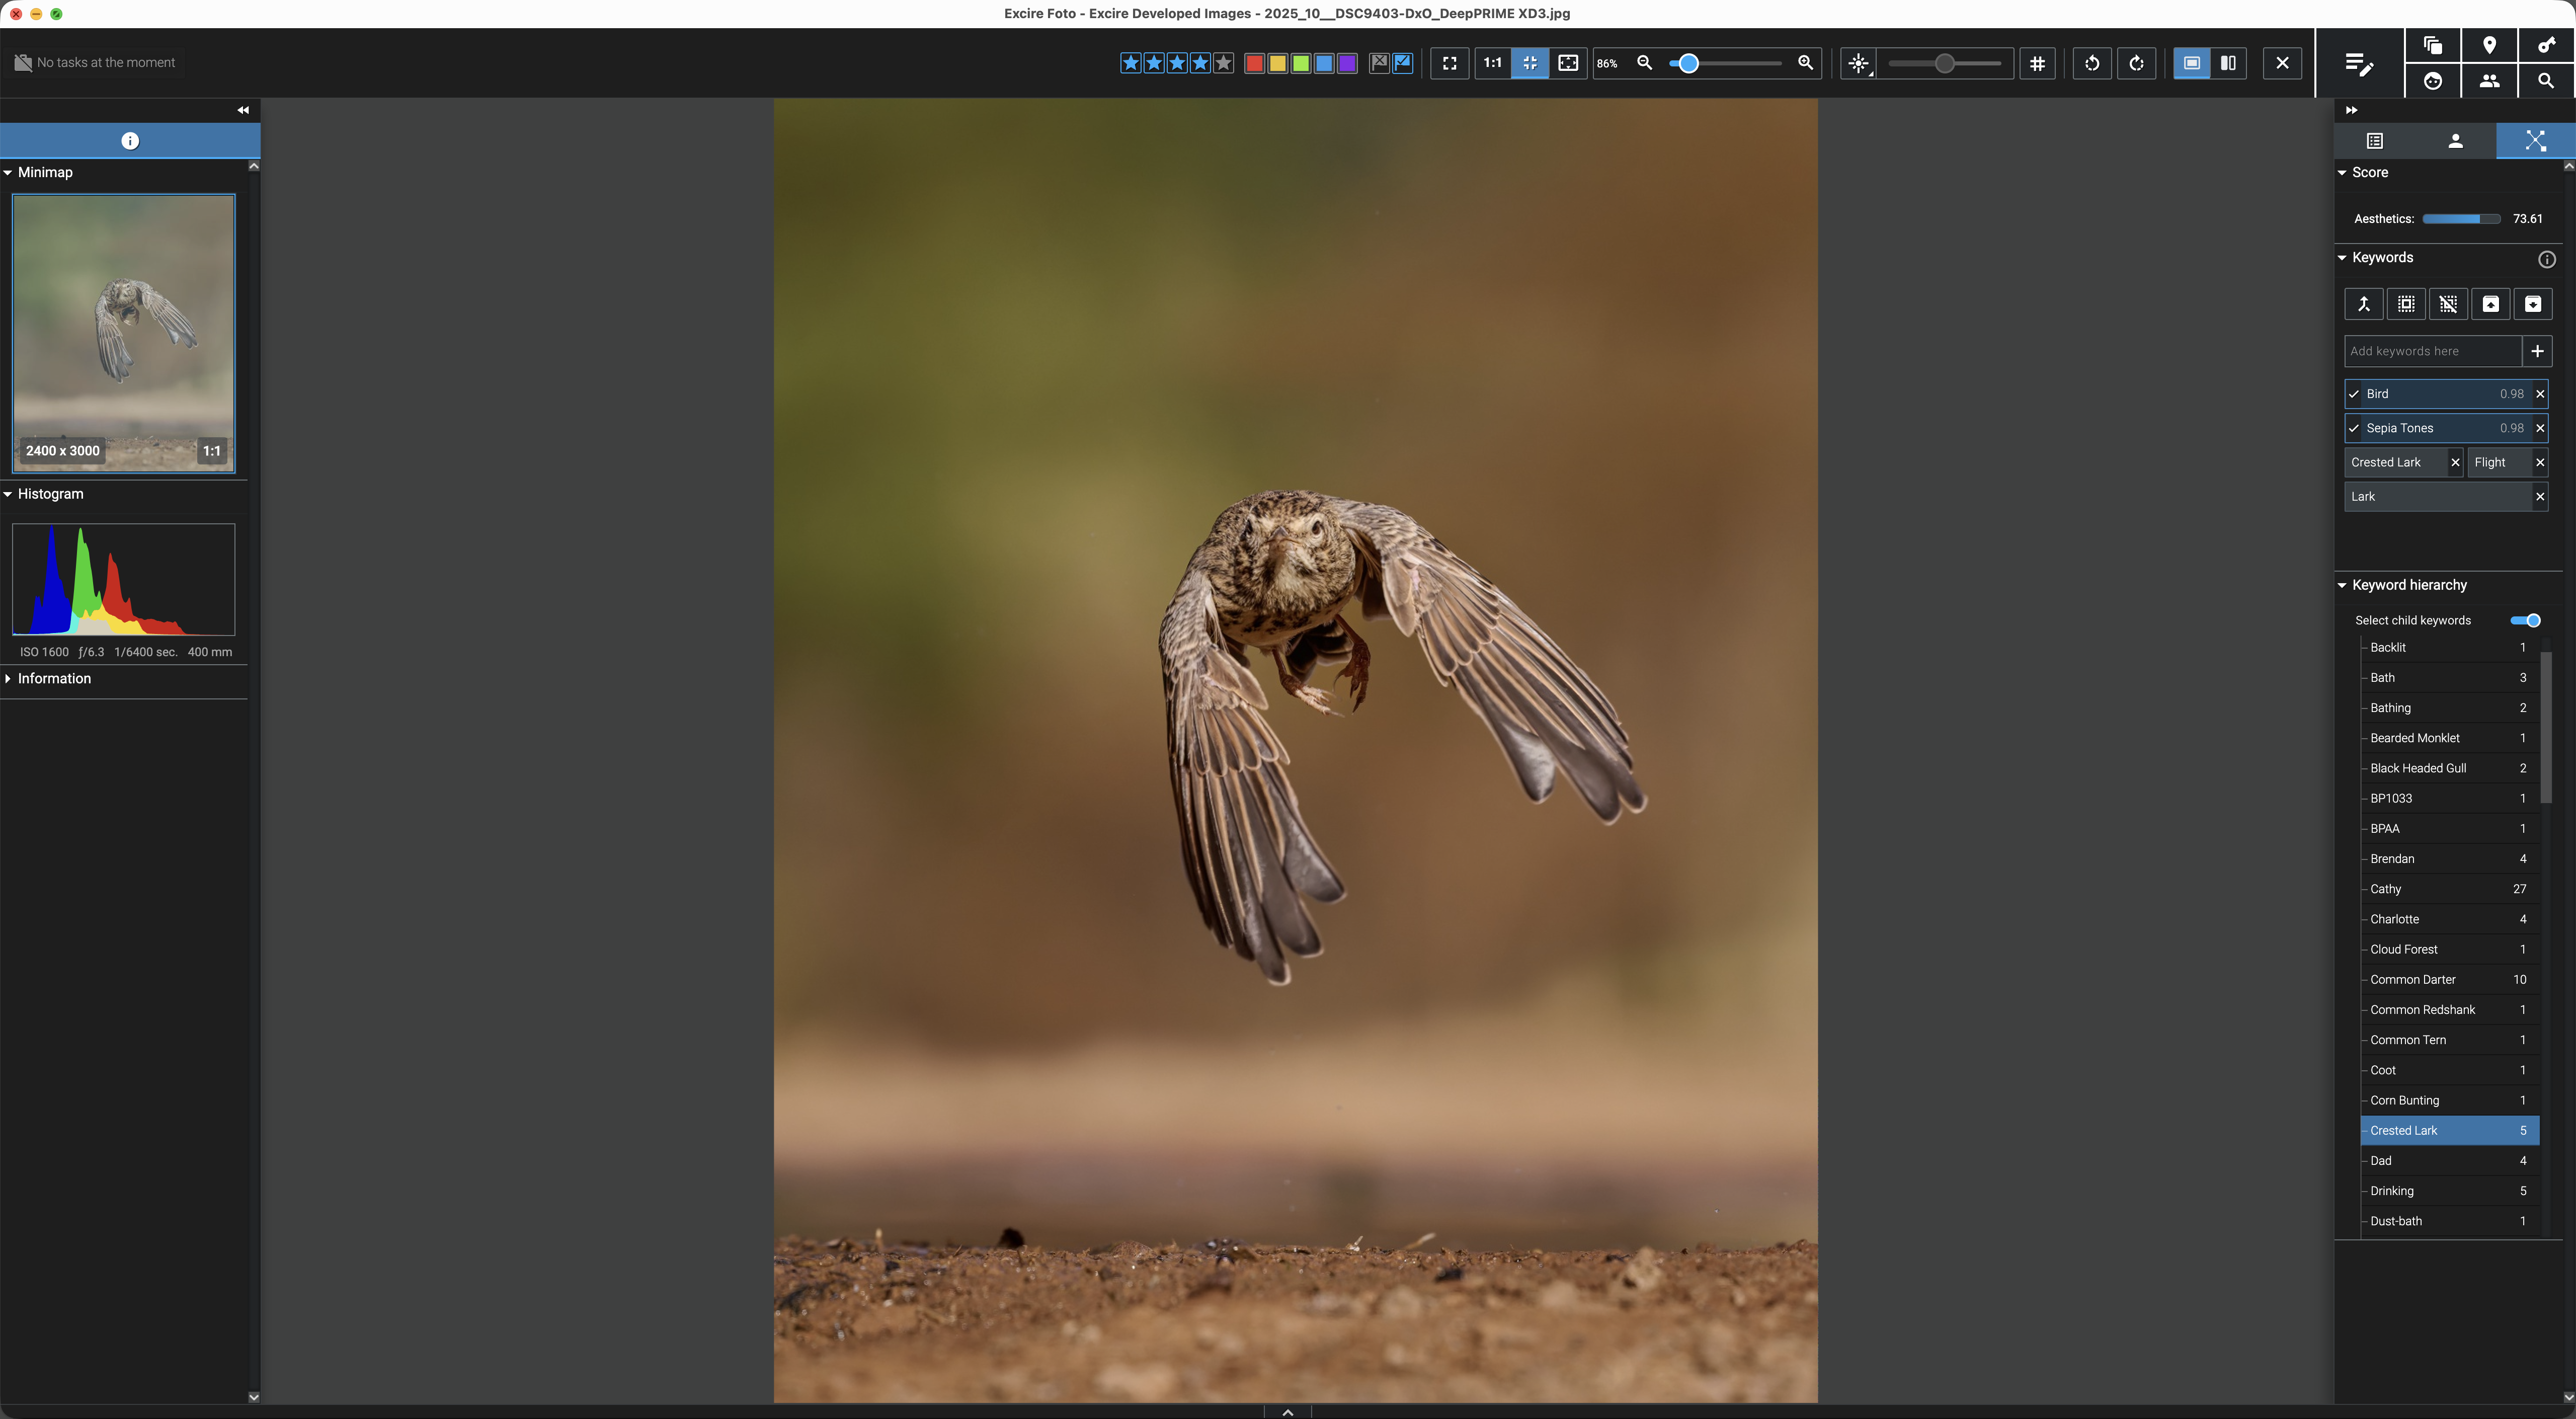Uncheck the Sepia Tones keyword checkmark
Image resolution: width=2576 pixels, height=1419 pixels.
tap(2354, 428)
